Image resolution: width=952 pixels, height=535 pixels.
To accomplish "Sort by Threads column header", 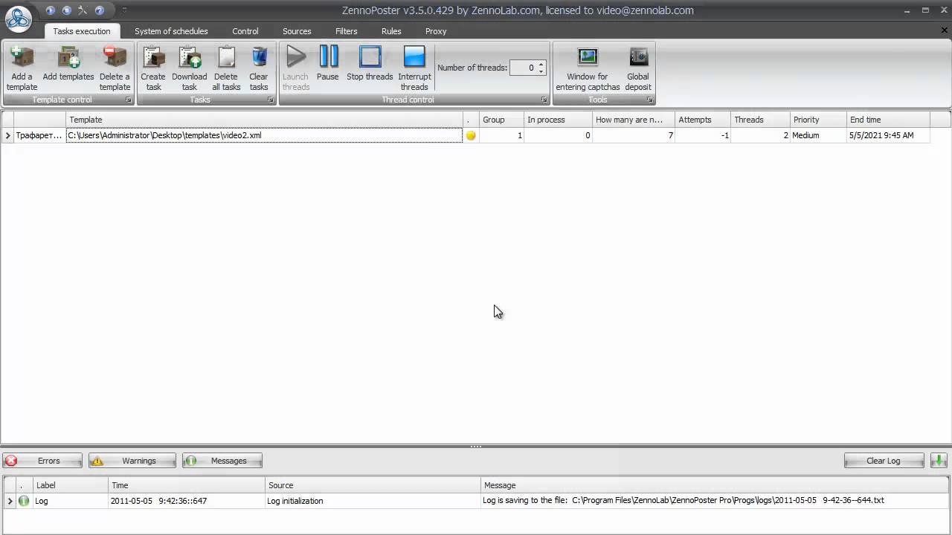I will (760, 120).
